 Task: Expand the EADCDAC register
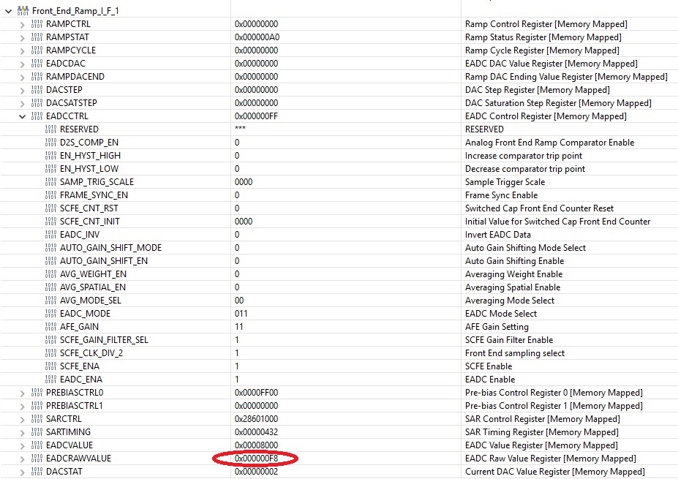(22, 64)
